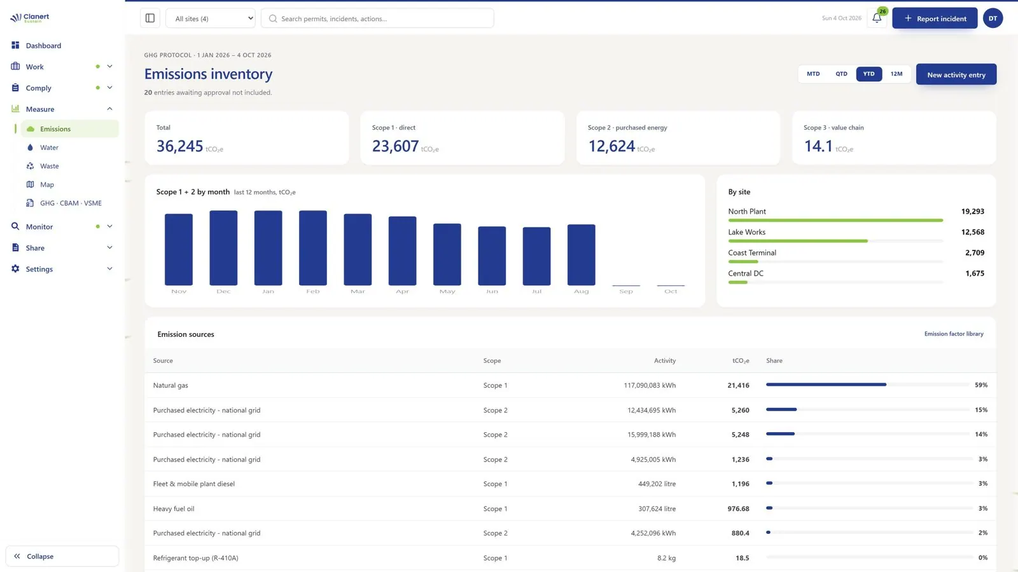Toggle the sidebar panel icon
This screenshot has height=572, width=1018.
click(150, 18)
